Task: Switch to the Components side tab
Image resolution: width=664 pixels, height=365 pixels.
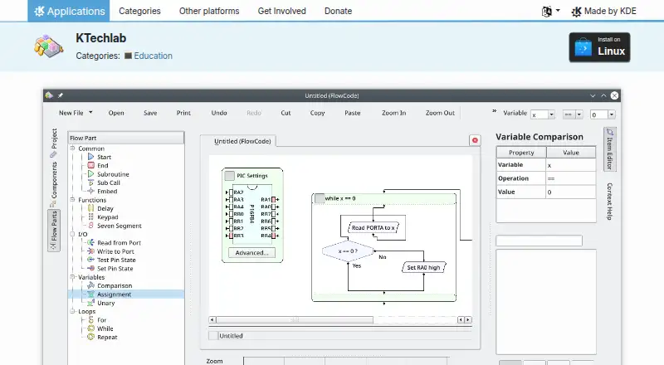Action: tap(54, 184)
